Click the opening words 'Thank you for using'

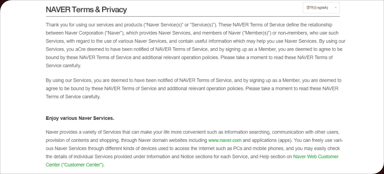tap(66, 25)
